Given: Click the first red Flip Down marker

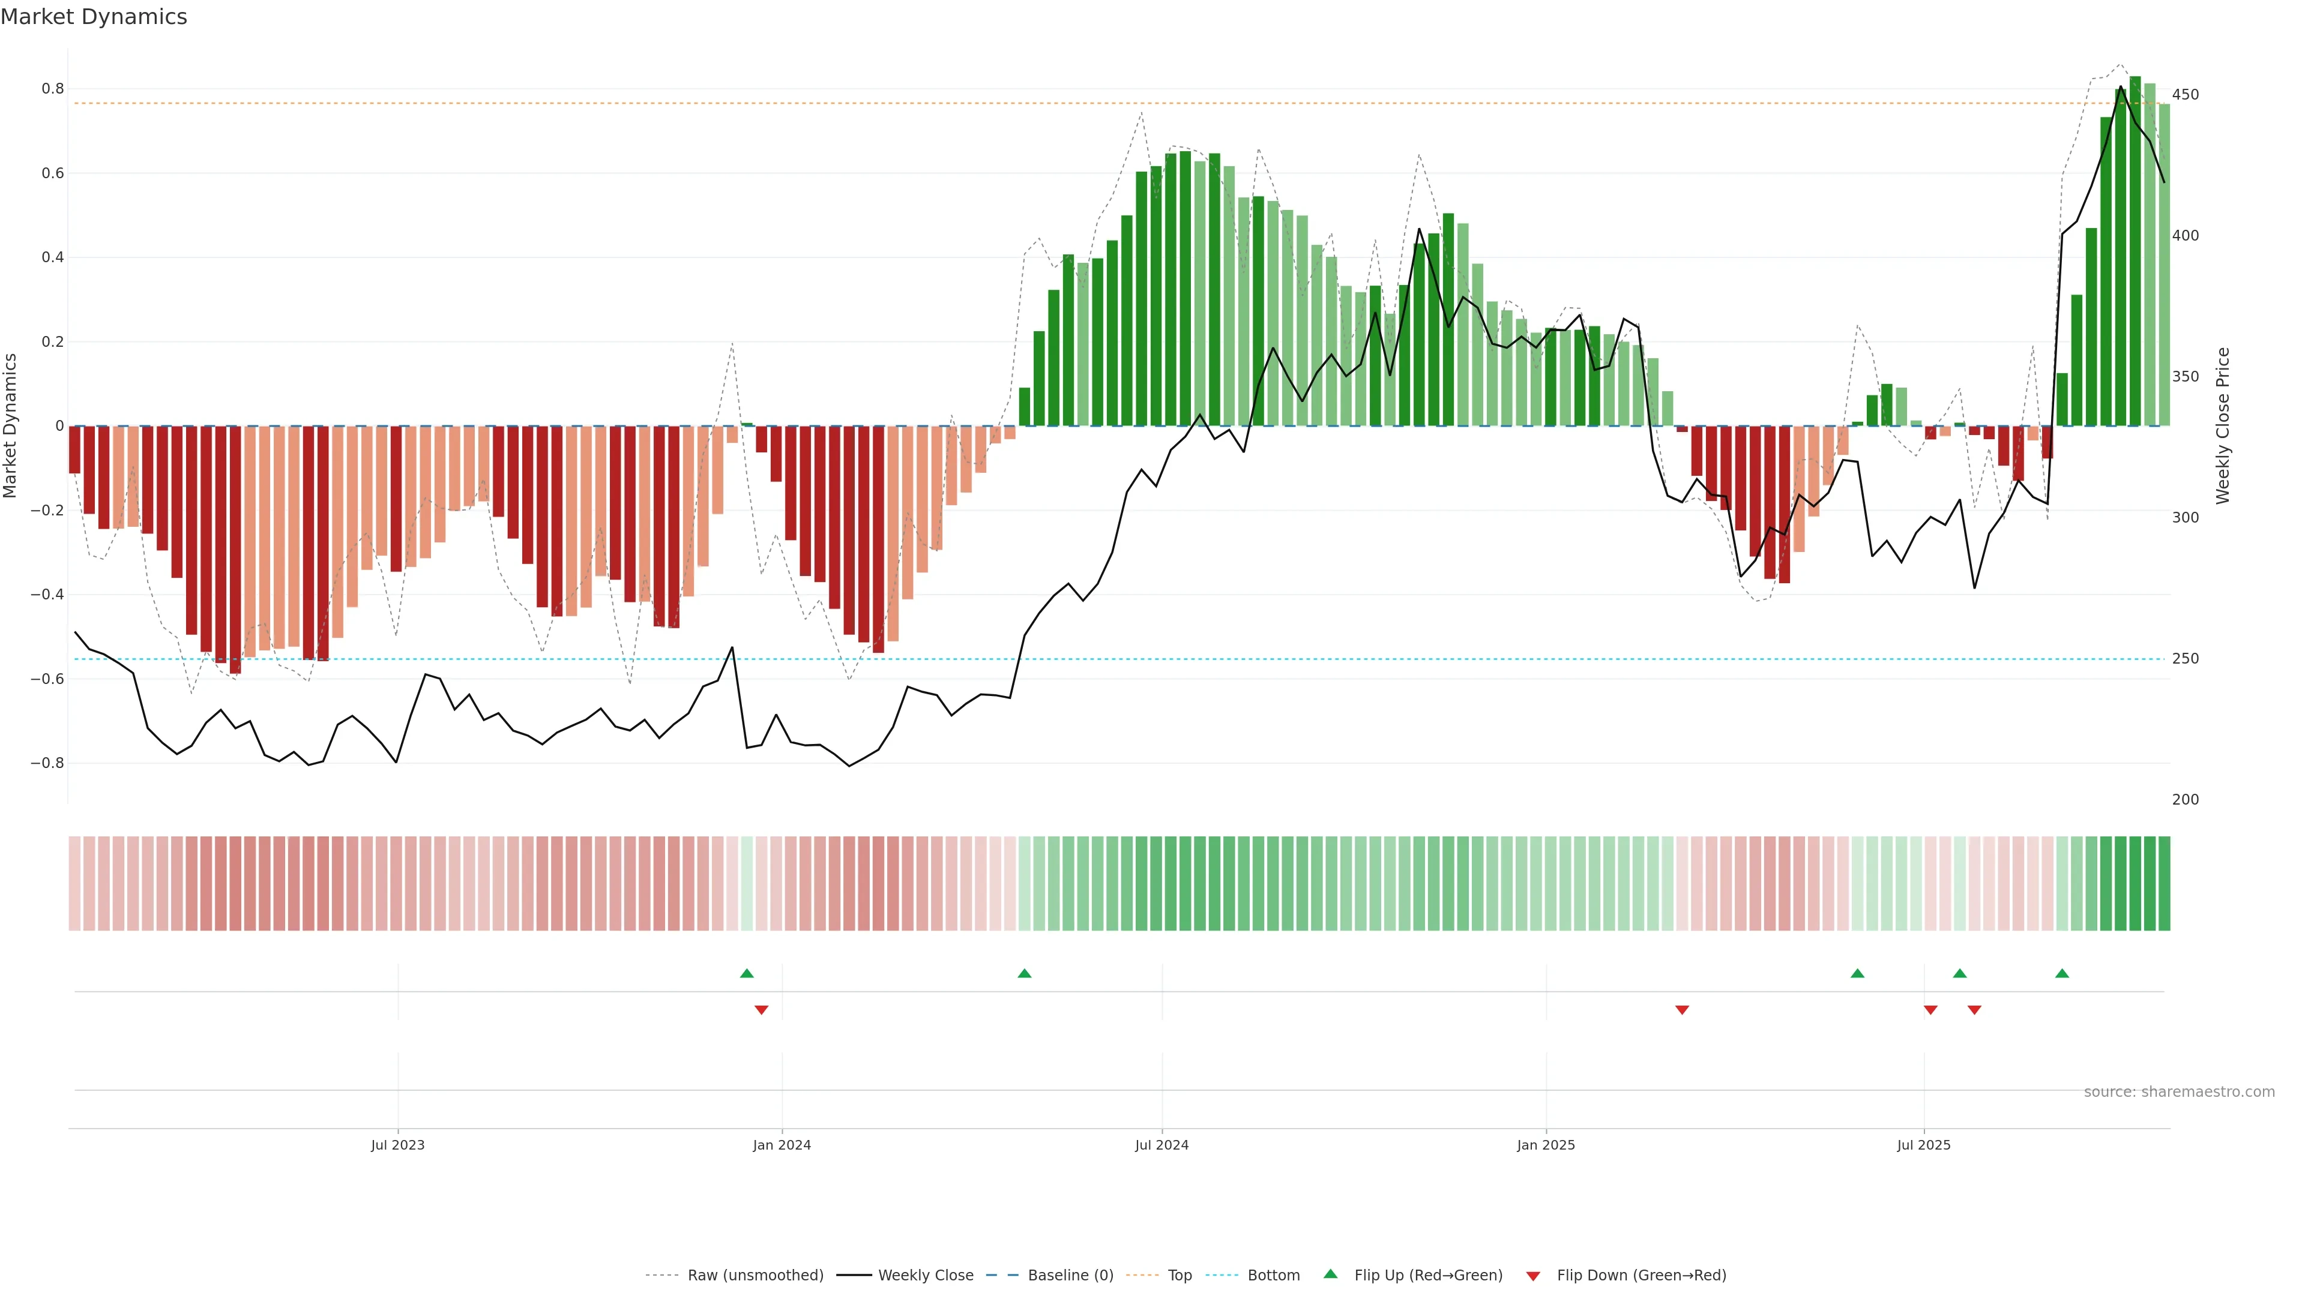Looking at the screenshot, I should coord(762,1010).
